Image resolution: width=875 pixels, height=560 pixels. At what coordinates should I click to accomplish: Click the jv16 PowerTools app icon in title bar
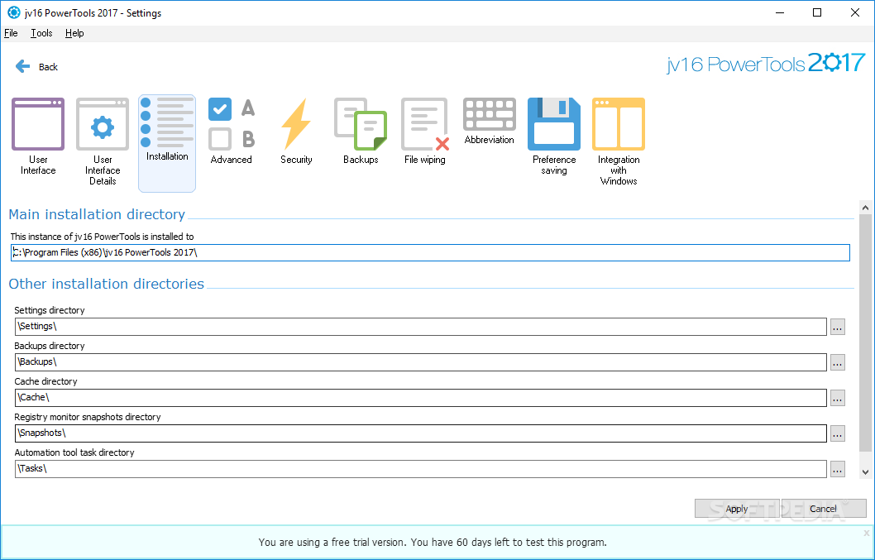[x=13, y=12]
